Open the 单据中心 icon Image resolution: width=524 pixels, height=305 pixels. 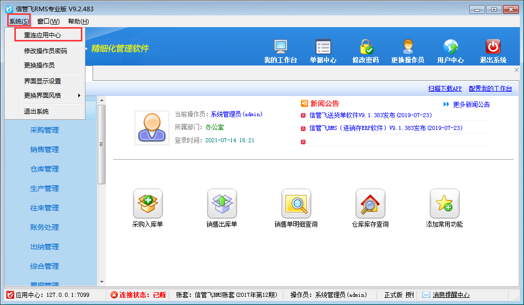pyautogui.click(x=323, y=47)
